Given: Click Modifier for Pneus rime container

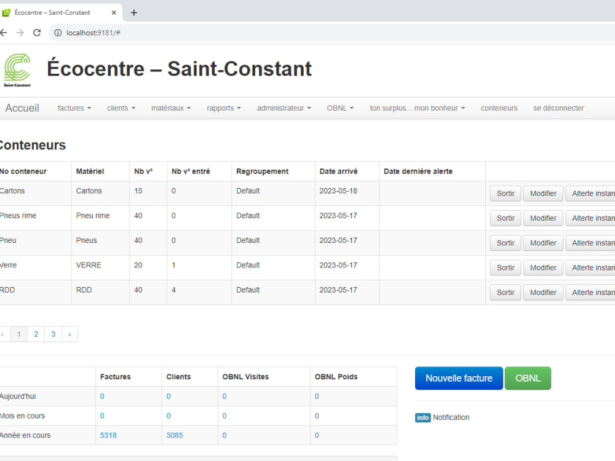Looking at the screenshot, I should [543, 218].
